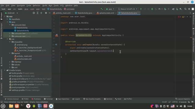Collapse the drawable folder
Image resolution: width=195 pixels, height=109 pixels.
point(10,42)
